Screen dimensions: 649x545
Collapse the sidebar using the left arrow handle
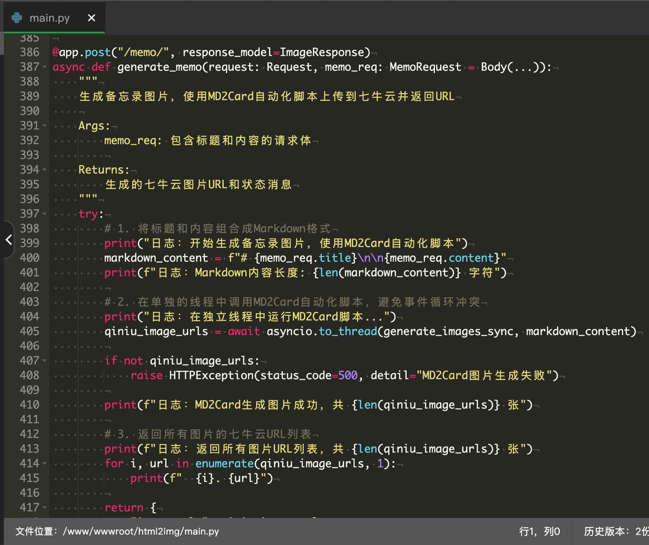[8, 240]
